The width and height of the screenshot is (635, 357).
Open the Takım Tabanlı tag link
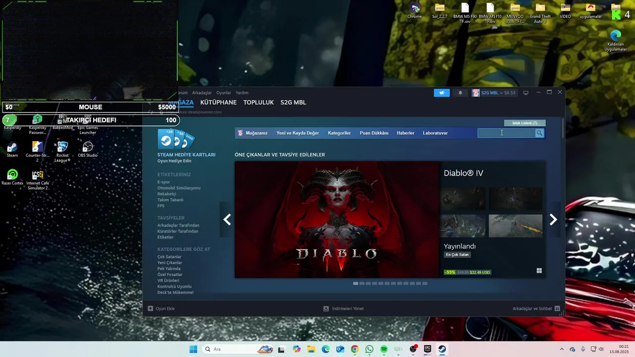pyautogui.click(x=170, y=200)
